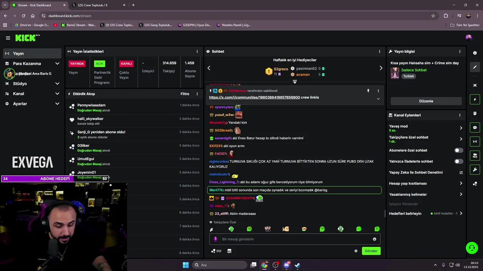The image size is (483, 271).
Task: Open Yayın bilgisi panel three-dot menu
Action: pyautogui.click(x=460, y=52)
